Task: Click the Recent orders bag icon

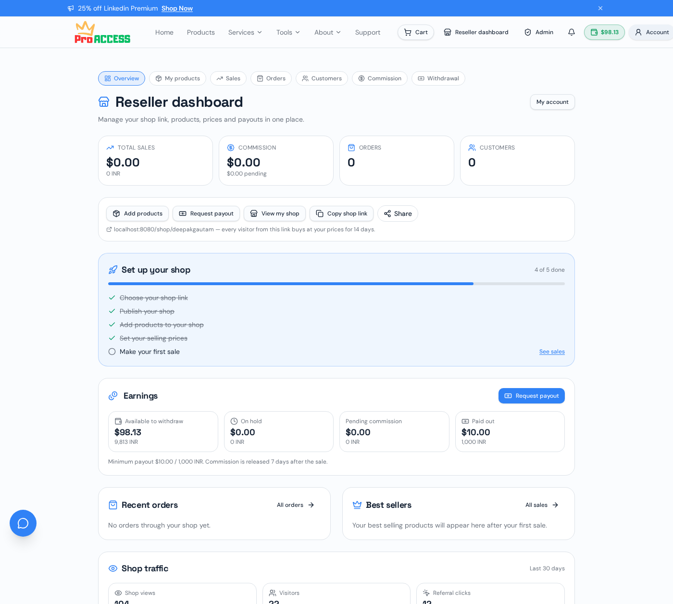Action: tap(113, 505)
